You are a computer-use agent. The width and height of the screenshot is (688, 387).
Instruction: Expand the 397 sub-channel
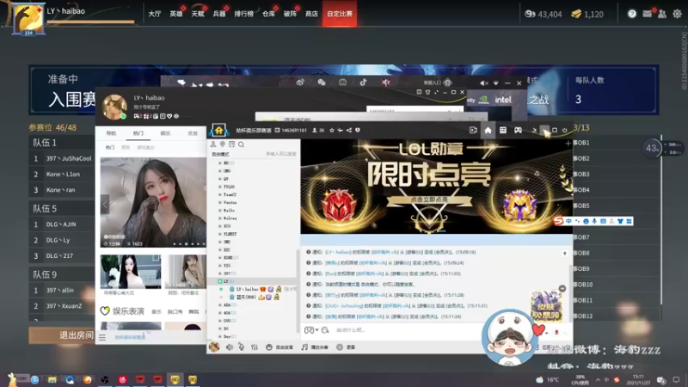pos(225,273)
